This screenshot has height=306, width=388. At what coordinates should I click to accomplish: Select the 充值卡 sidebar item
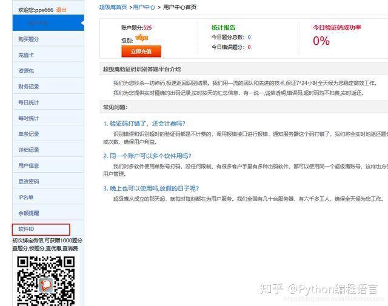point(48,55)
